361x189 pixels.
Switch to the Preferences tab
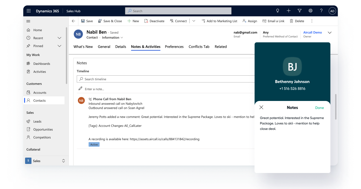pos(174,47)
